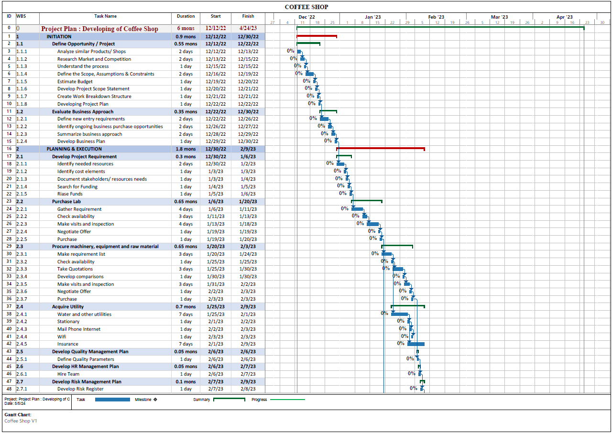Select the project title row at ID 0
The height and width of the screenshot is (433, 612).
click(x=99, y=29)
